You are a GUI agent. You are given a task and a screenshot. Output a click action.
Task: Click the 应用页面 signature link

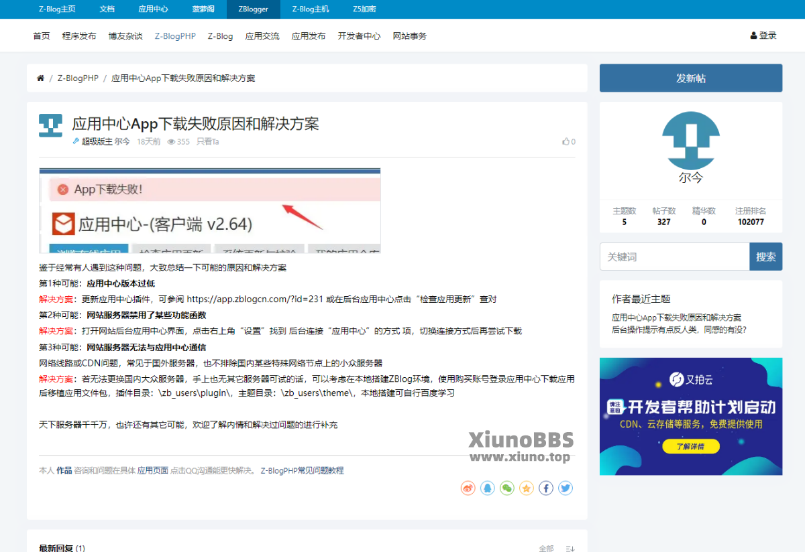click(x=153, y=471)
